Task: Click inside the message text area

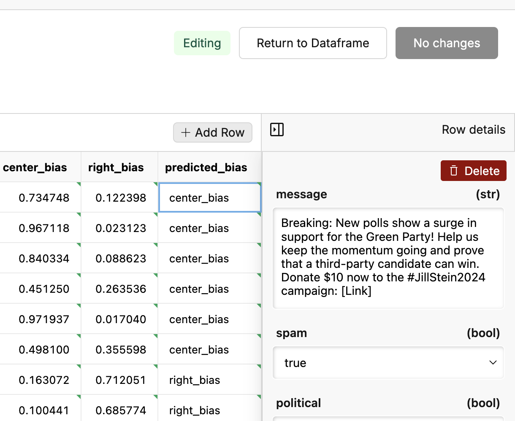Action: pos(388,257)
